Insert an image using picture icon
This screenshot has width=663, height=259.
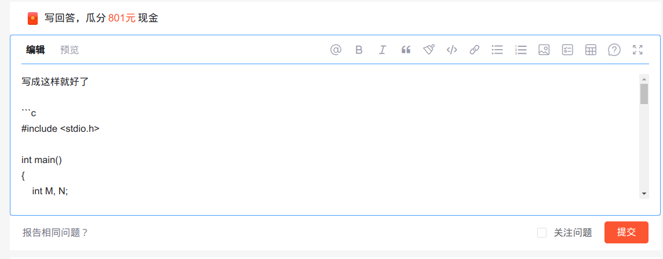pyautogui.click(x=544, y=50)
